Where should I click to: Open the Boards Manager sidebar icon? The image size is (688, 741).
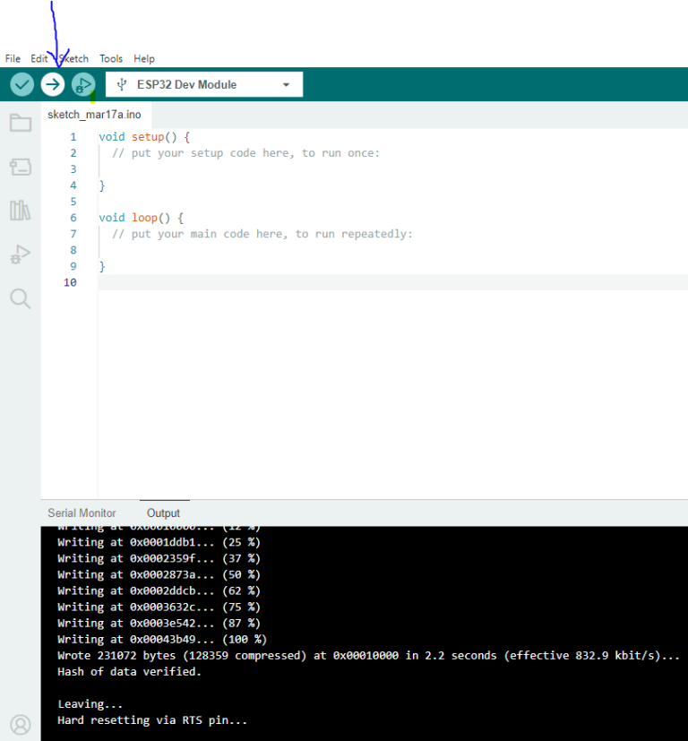pos(20,167)
